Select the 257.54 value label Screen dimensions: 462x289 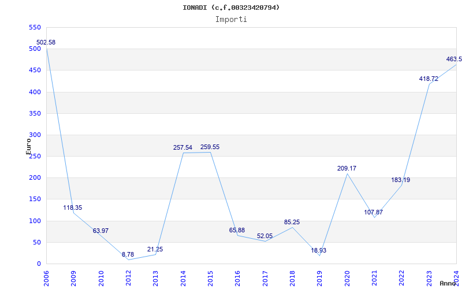click(182, 147)
